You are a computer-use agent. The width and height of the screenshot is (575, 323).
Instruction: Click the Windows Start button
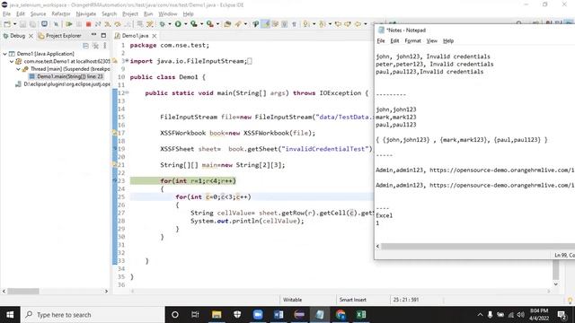click(10, 315)
